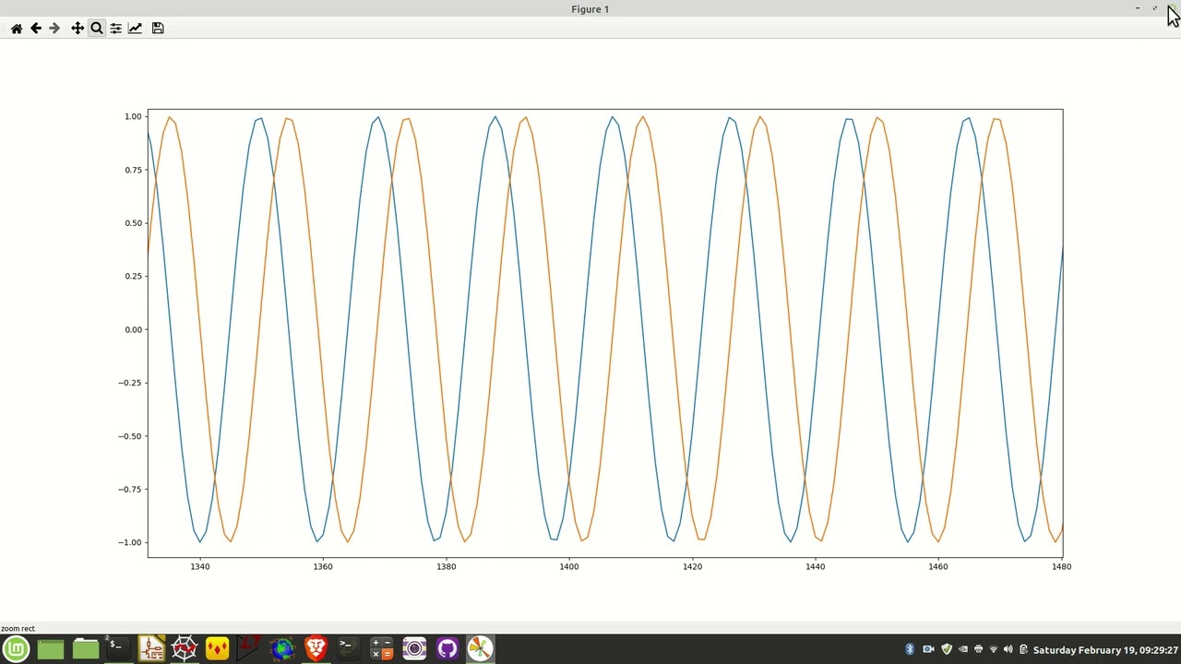This screenshot has width=1181, height=664.
Task: Click the y-axis tick label 0.00
Action: (x=133, y=329)
